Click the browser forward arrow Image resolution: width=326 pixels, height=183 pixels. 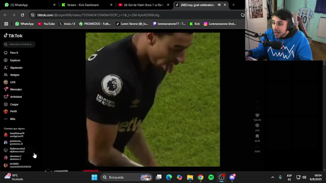pyautogui.click(x=14, y=15)
